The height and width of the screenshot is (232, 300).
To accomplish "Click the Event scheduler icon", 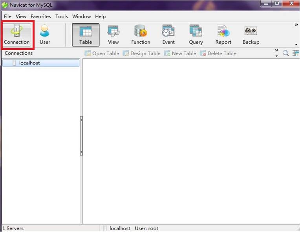I will point(168,35).
